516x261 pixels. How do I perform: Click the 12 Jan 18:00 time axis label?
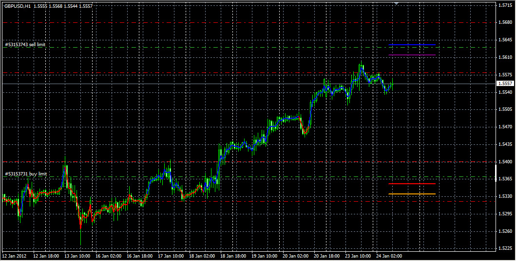click(46, 256)
